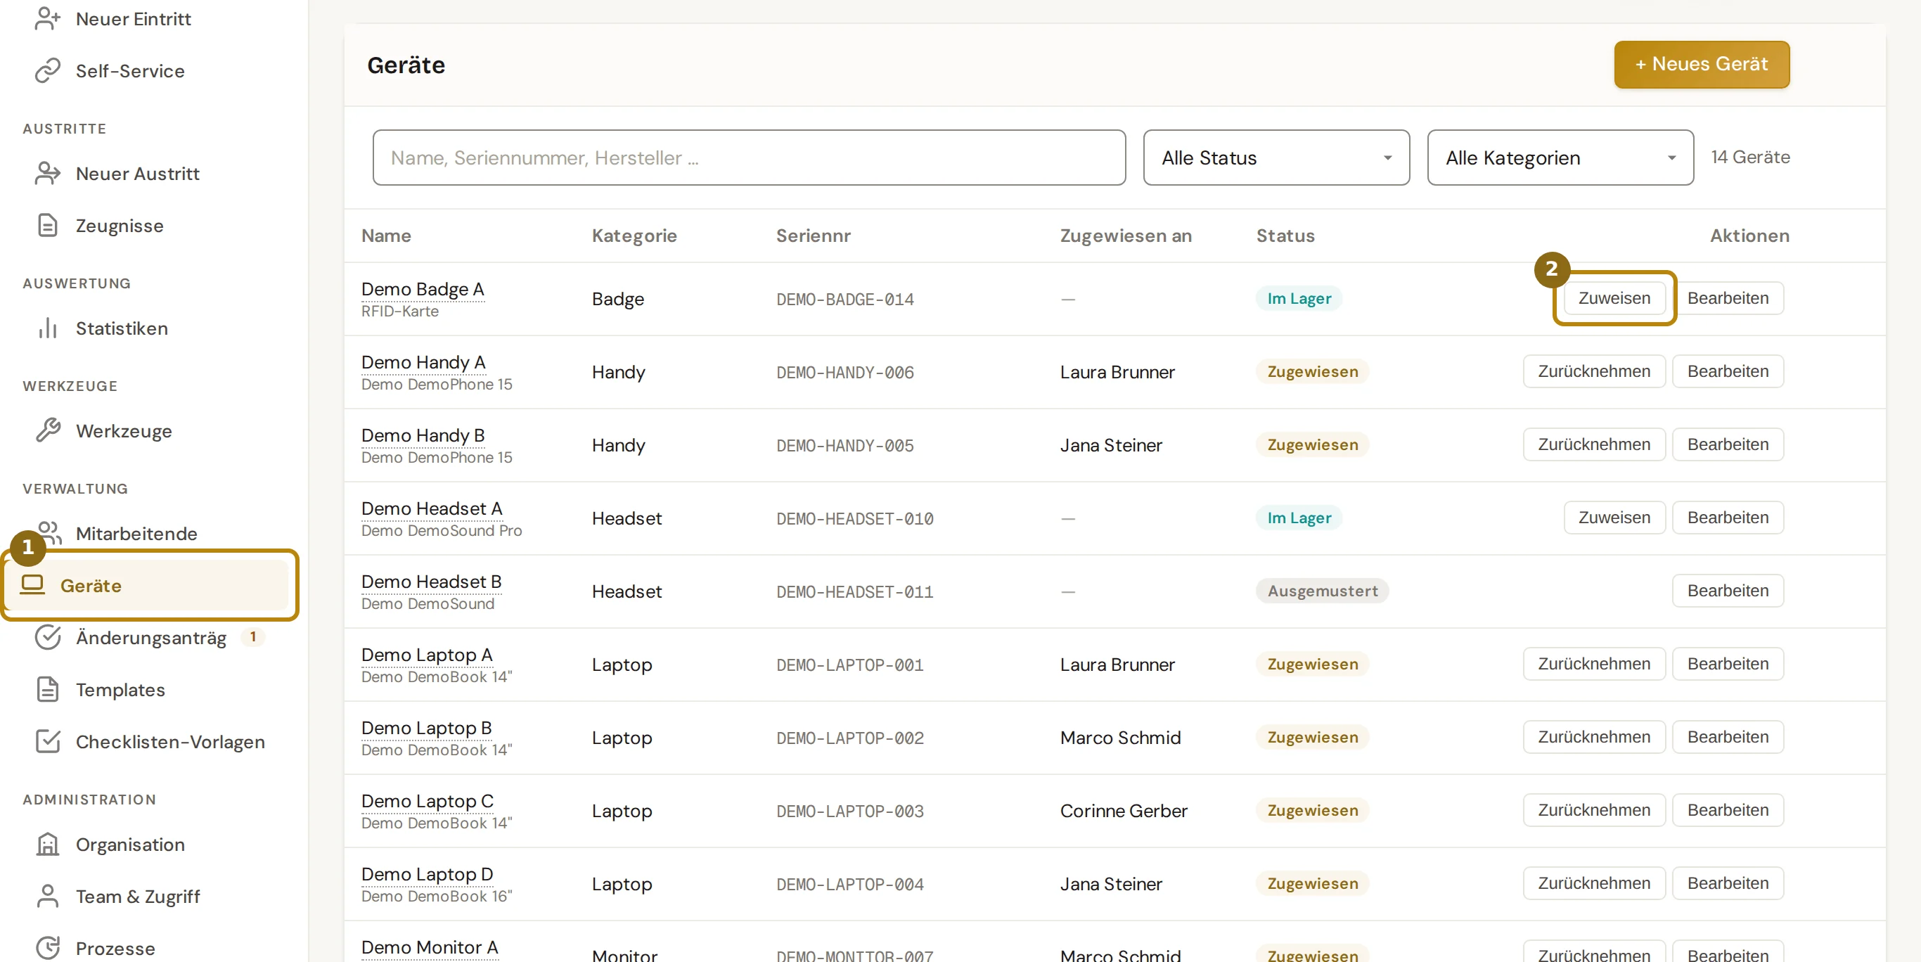This screenshot has height=962, width=1921.
Task: Go to Statistiken page
Action: coord(122,328)
